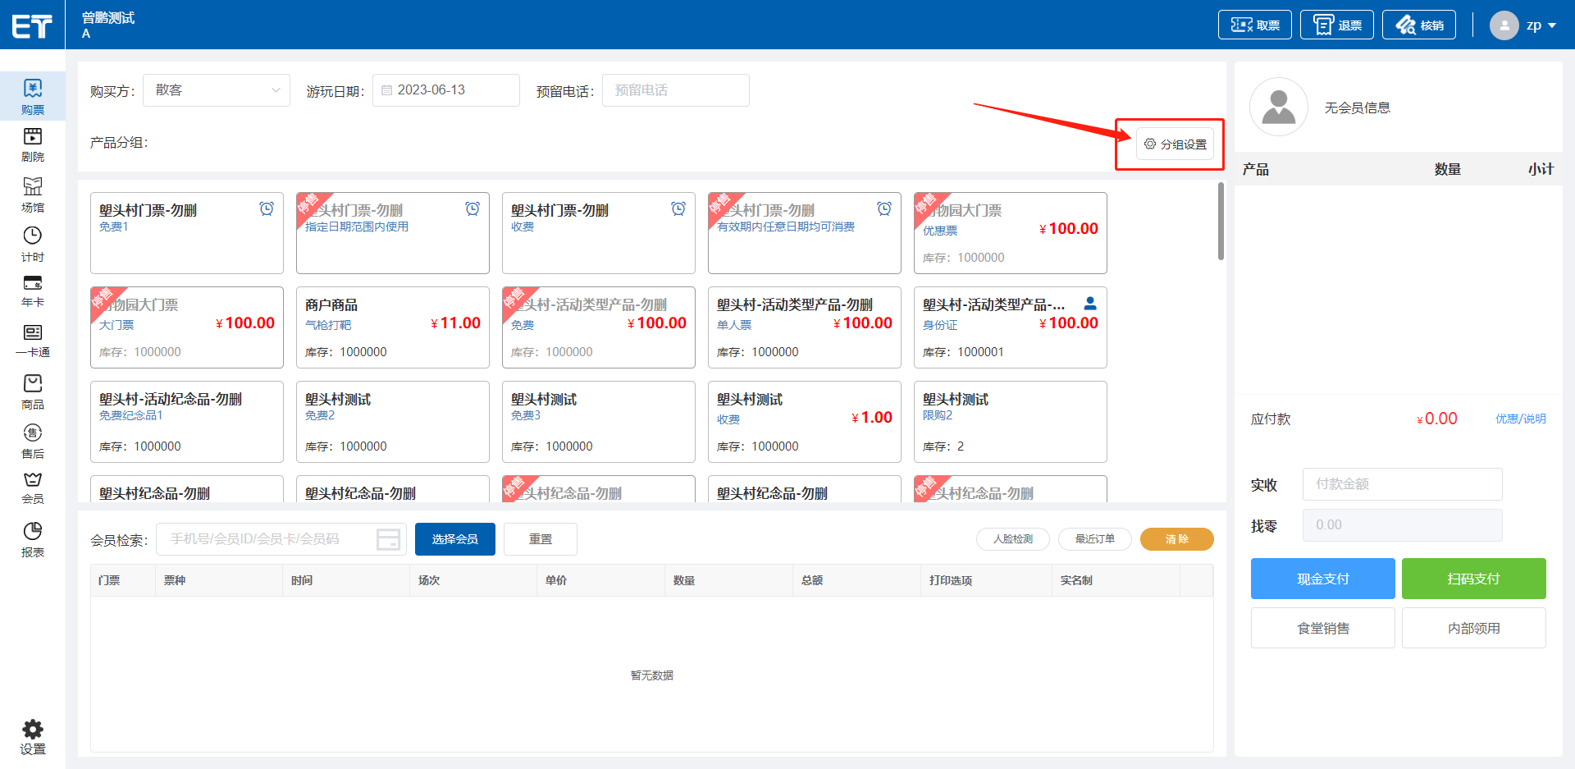Click the 优惠/说明 discount link

1520,419
